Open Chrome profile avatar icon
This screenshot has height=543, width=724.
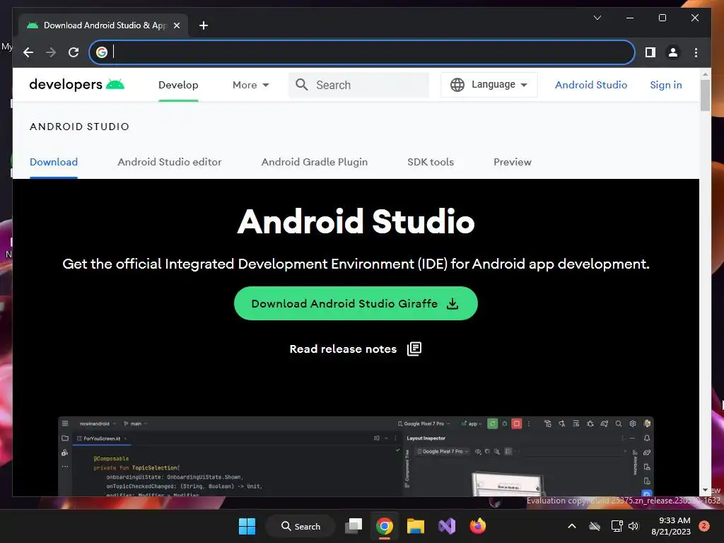(673, 52)
